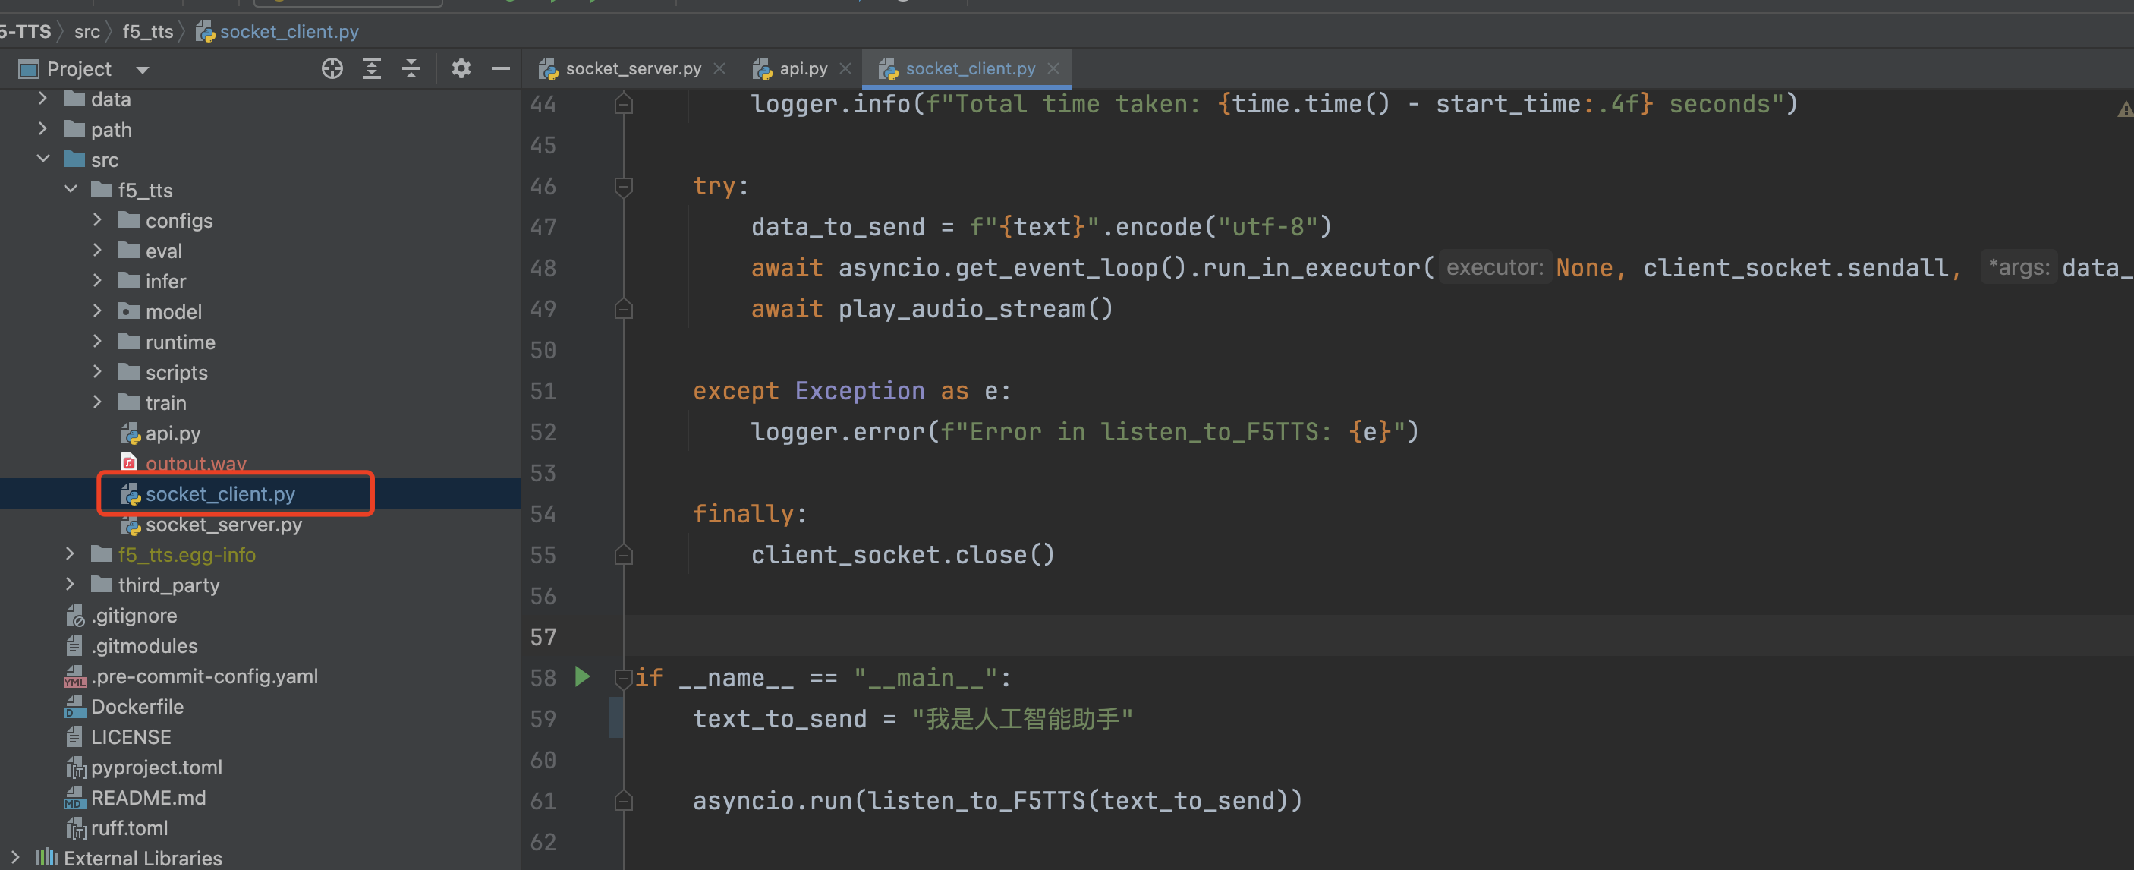The height and width of the screenshot is (870, 2134).
Task: Toggle fold marker beside if __name__ line
Action: (623, 679)
